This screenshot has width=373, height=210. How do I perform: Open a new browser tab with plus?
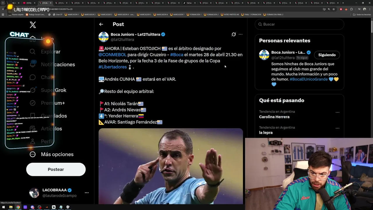coord(343,3)
